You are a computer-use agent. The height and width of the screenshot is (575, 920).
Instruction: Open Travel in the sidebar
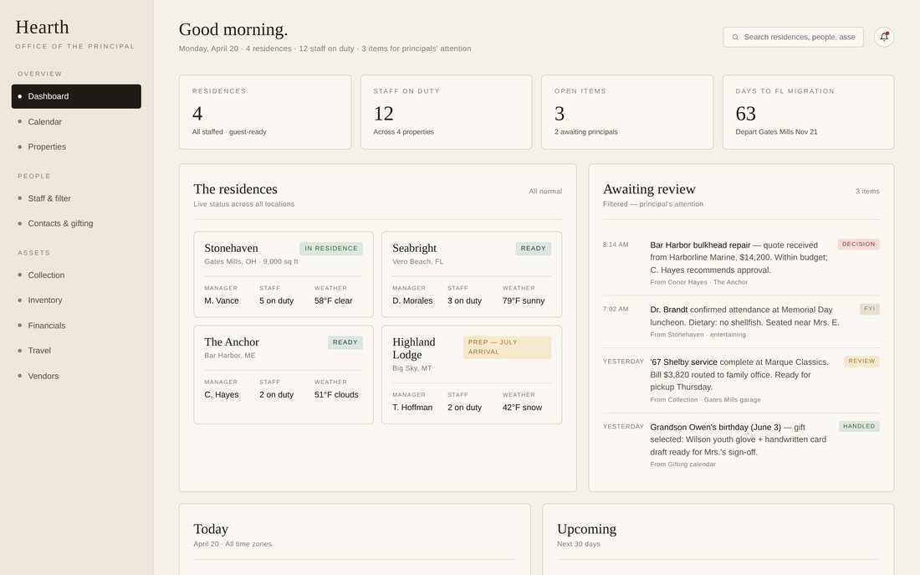[76, 351]
